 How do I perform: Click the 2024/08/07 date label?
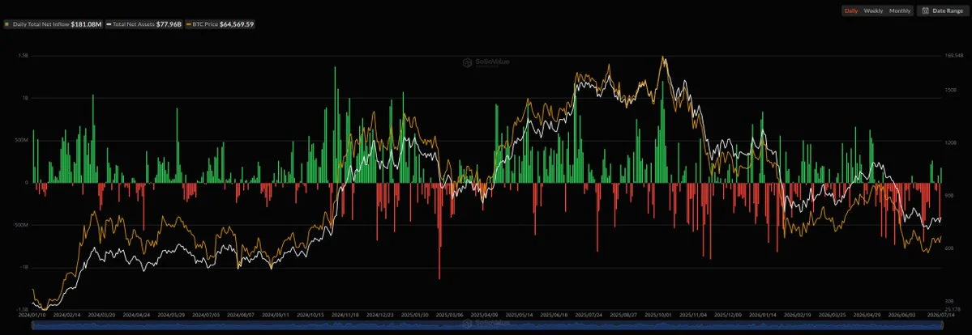[239, 315]
